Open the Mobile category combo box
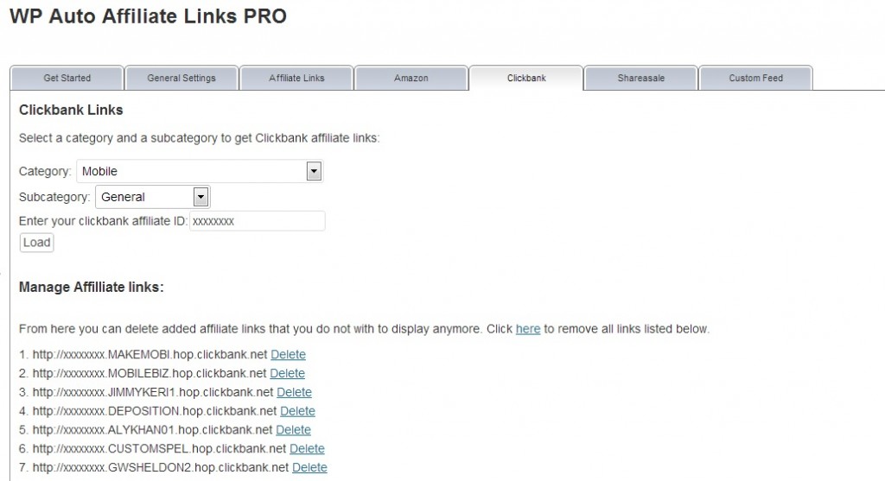Viewport: 885px width, 481px height. coord(200,171)
